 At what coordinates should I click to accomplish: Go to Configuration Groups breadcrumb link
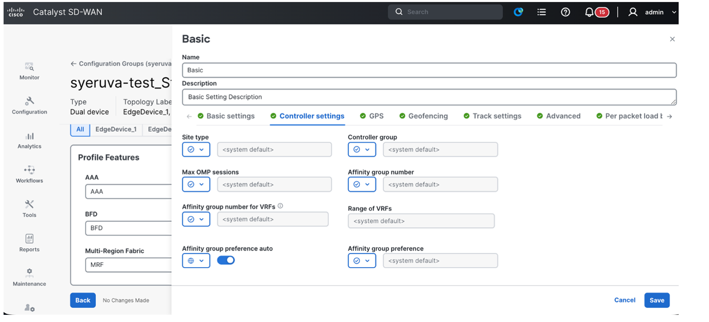(125, 64)
